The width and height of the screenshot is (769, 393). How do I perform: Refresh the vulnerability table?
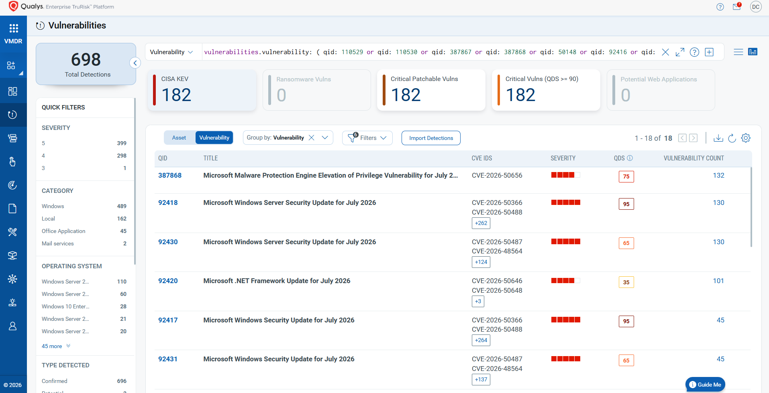pyautogui.click(x=732, y=138)
